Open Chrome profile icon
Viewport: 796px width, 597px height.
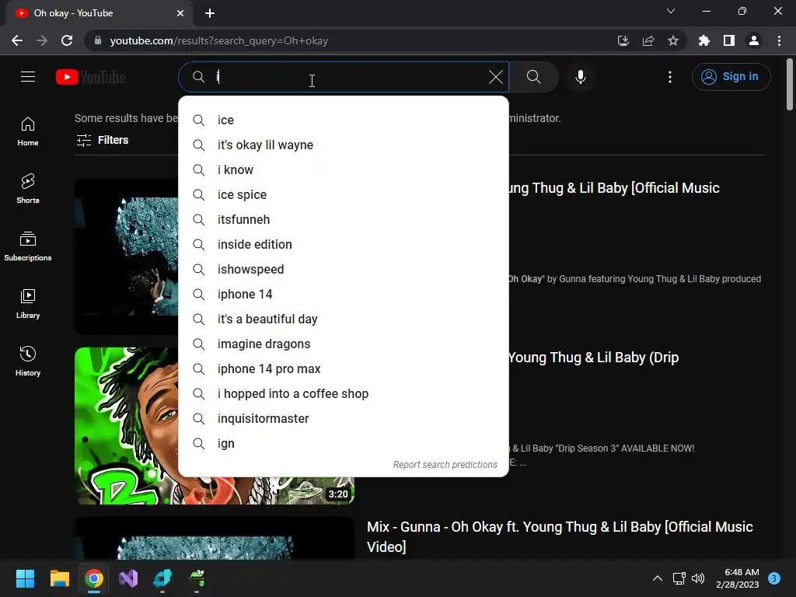pyautogui.click(x=754, y=40)
